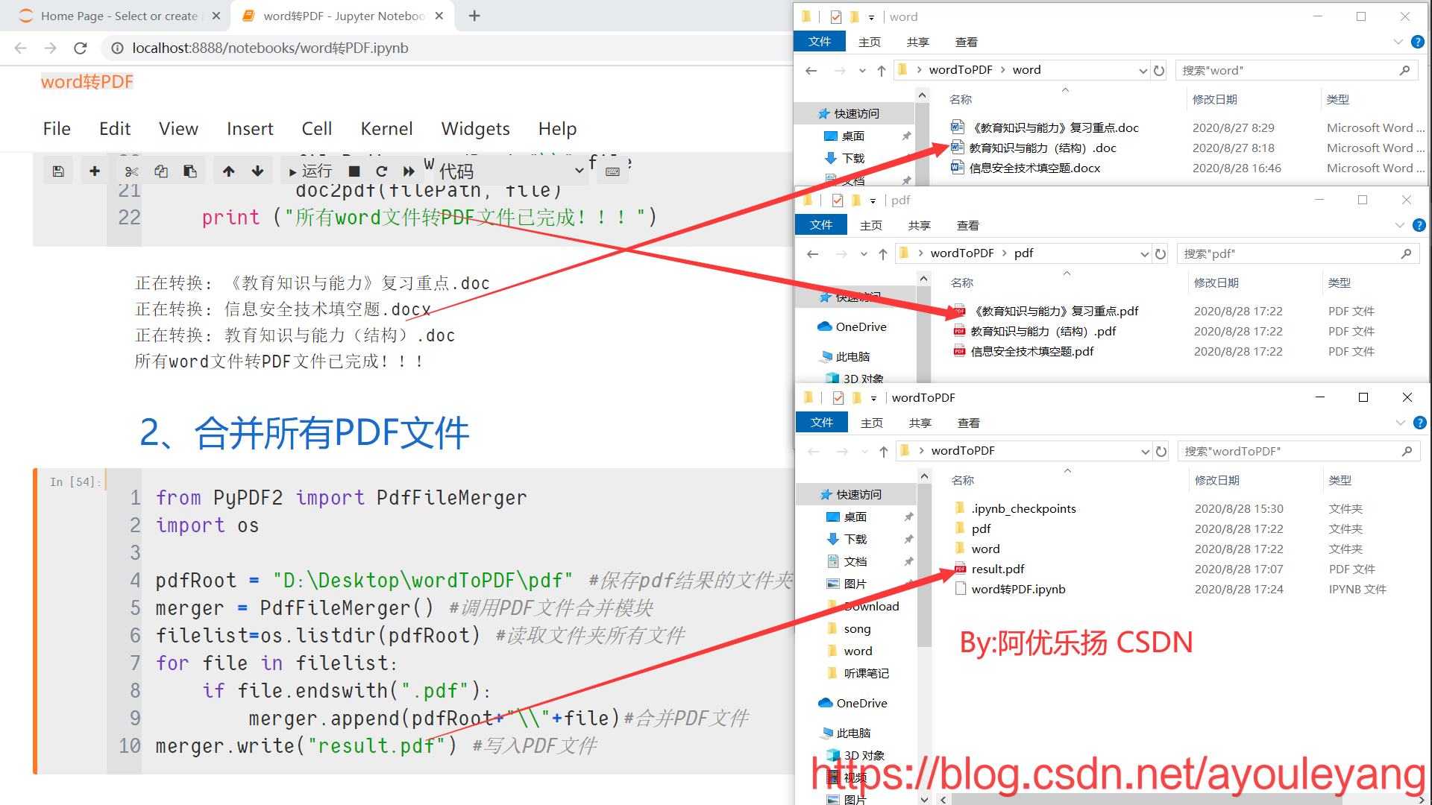Open song folder in wordToPDF sidebar
The height and width of the screenshot is (805, 1432).
pyautogui.click(x=857, y=629)
